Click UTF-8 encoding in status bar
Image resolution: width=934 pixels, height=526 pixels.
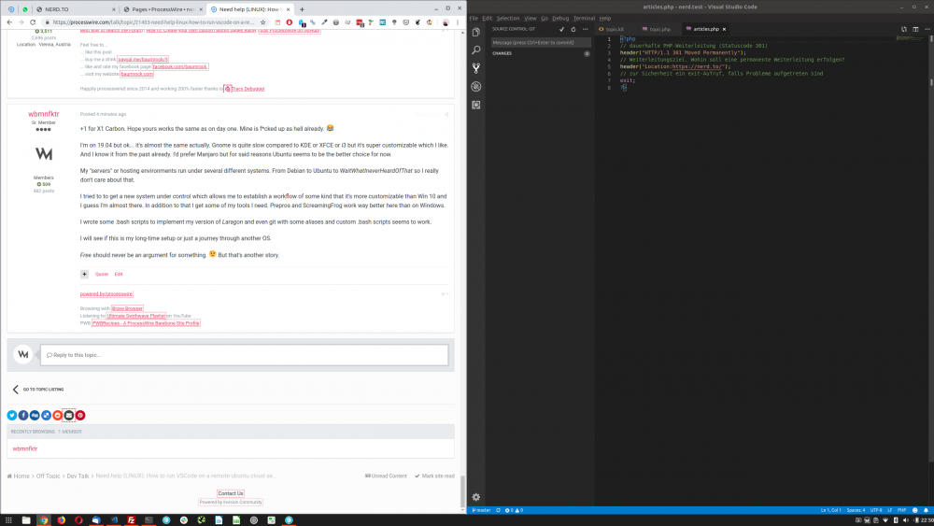876,510
